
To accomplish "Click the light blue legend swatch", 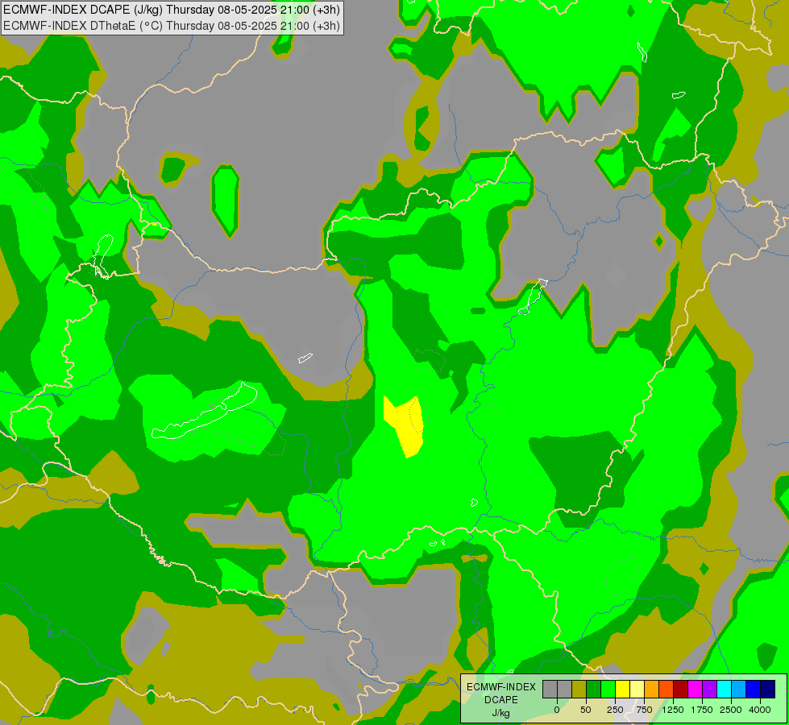I will coord(739,690).
